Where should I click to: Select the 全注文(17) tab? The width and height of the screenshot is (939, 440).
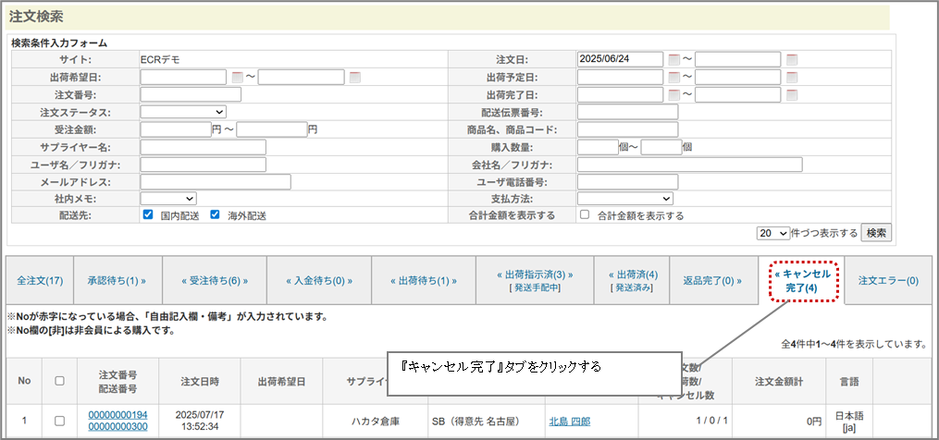(x=40, y=280)
